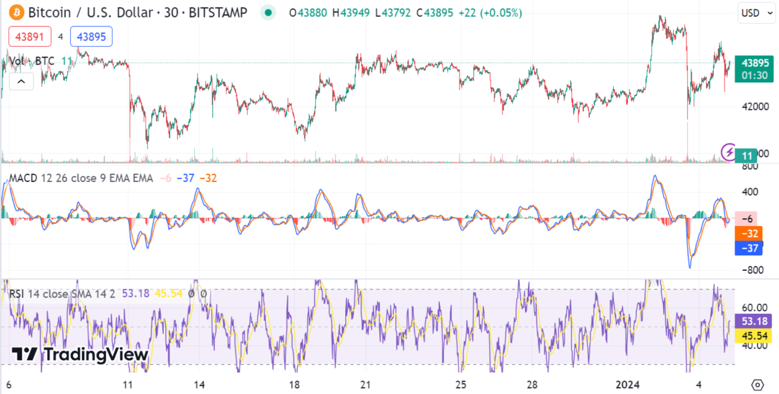This screenshot has width=779, height=394.
Task: Click the green market status indicator
Action: (x=268, y=13)
